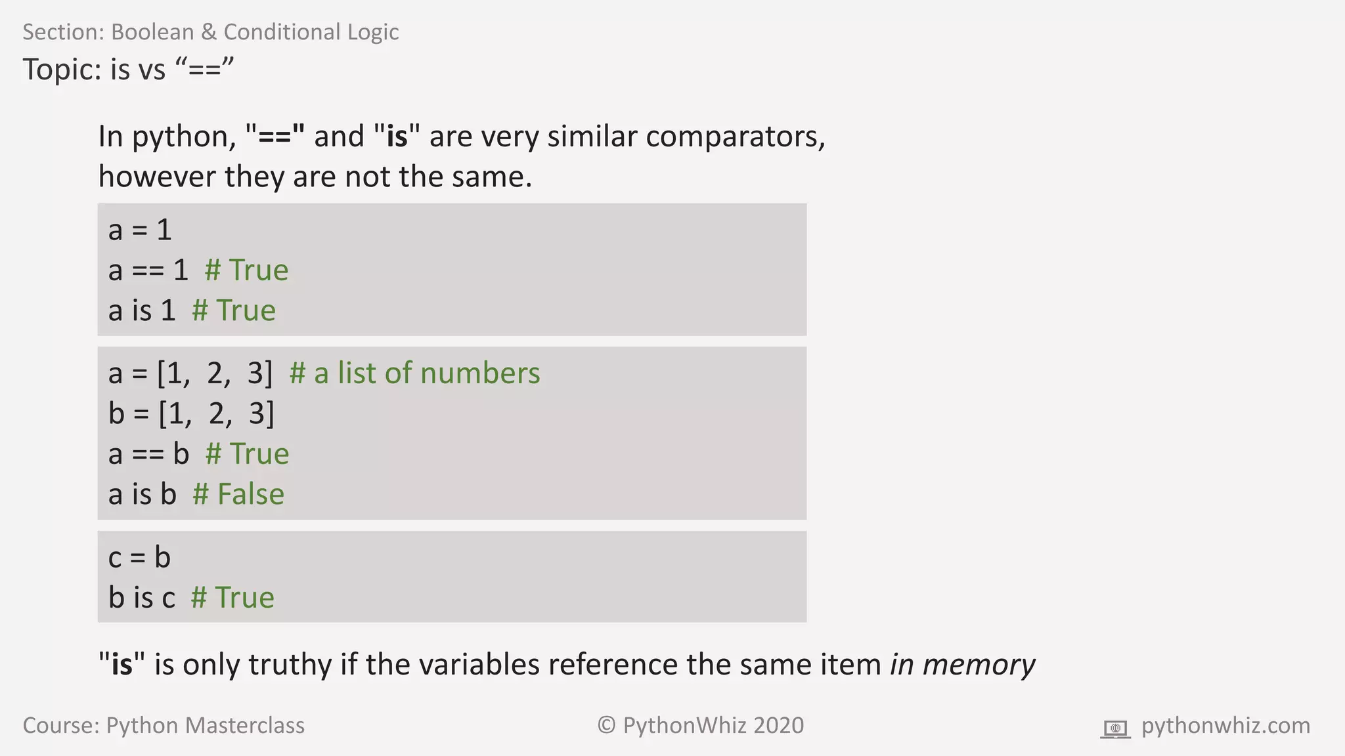Click the 'Section: Boolean & Conditional Logic' header
Viewport: 1345px width, 756px height.
click(x=211, y=31)
